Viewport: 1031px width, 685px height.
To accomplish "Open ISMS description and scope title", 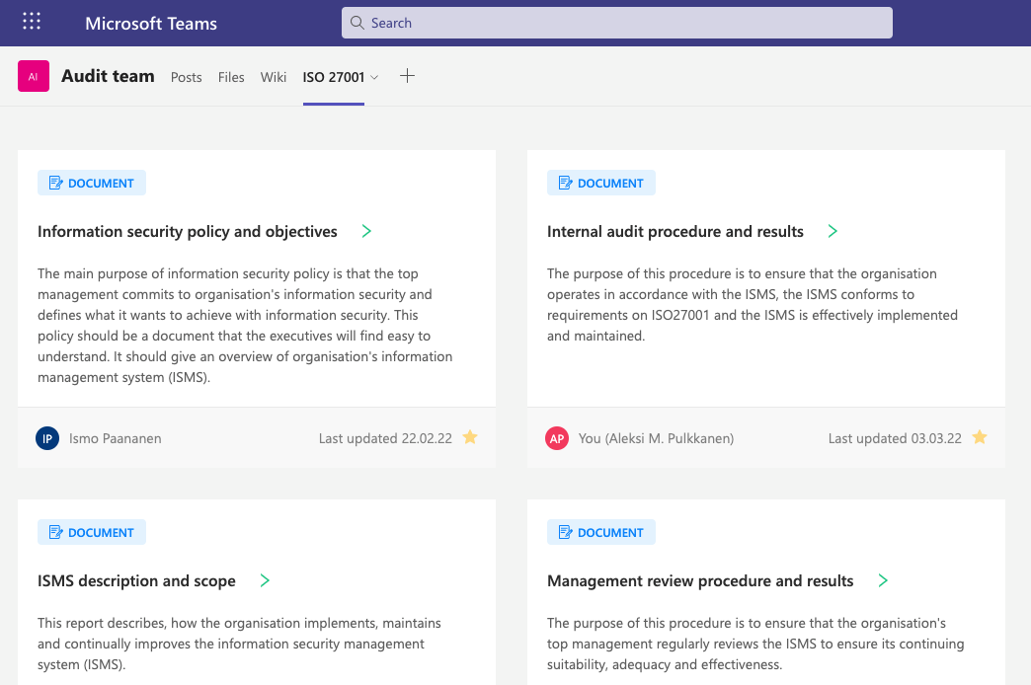I will point(136,581).
